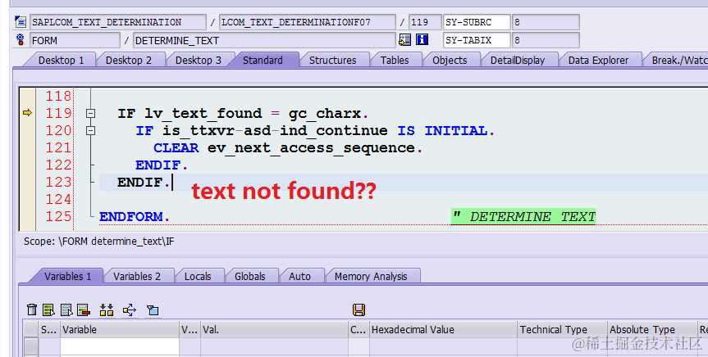This screenshot has height=357, width=708.
Task: Click the LCOM_TEXT_DETERMINATIONF07 include field
Action: (307, 22)
